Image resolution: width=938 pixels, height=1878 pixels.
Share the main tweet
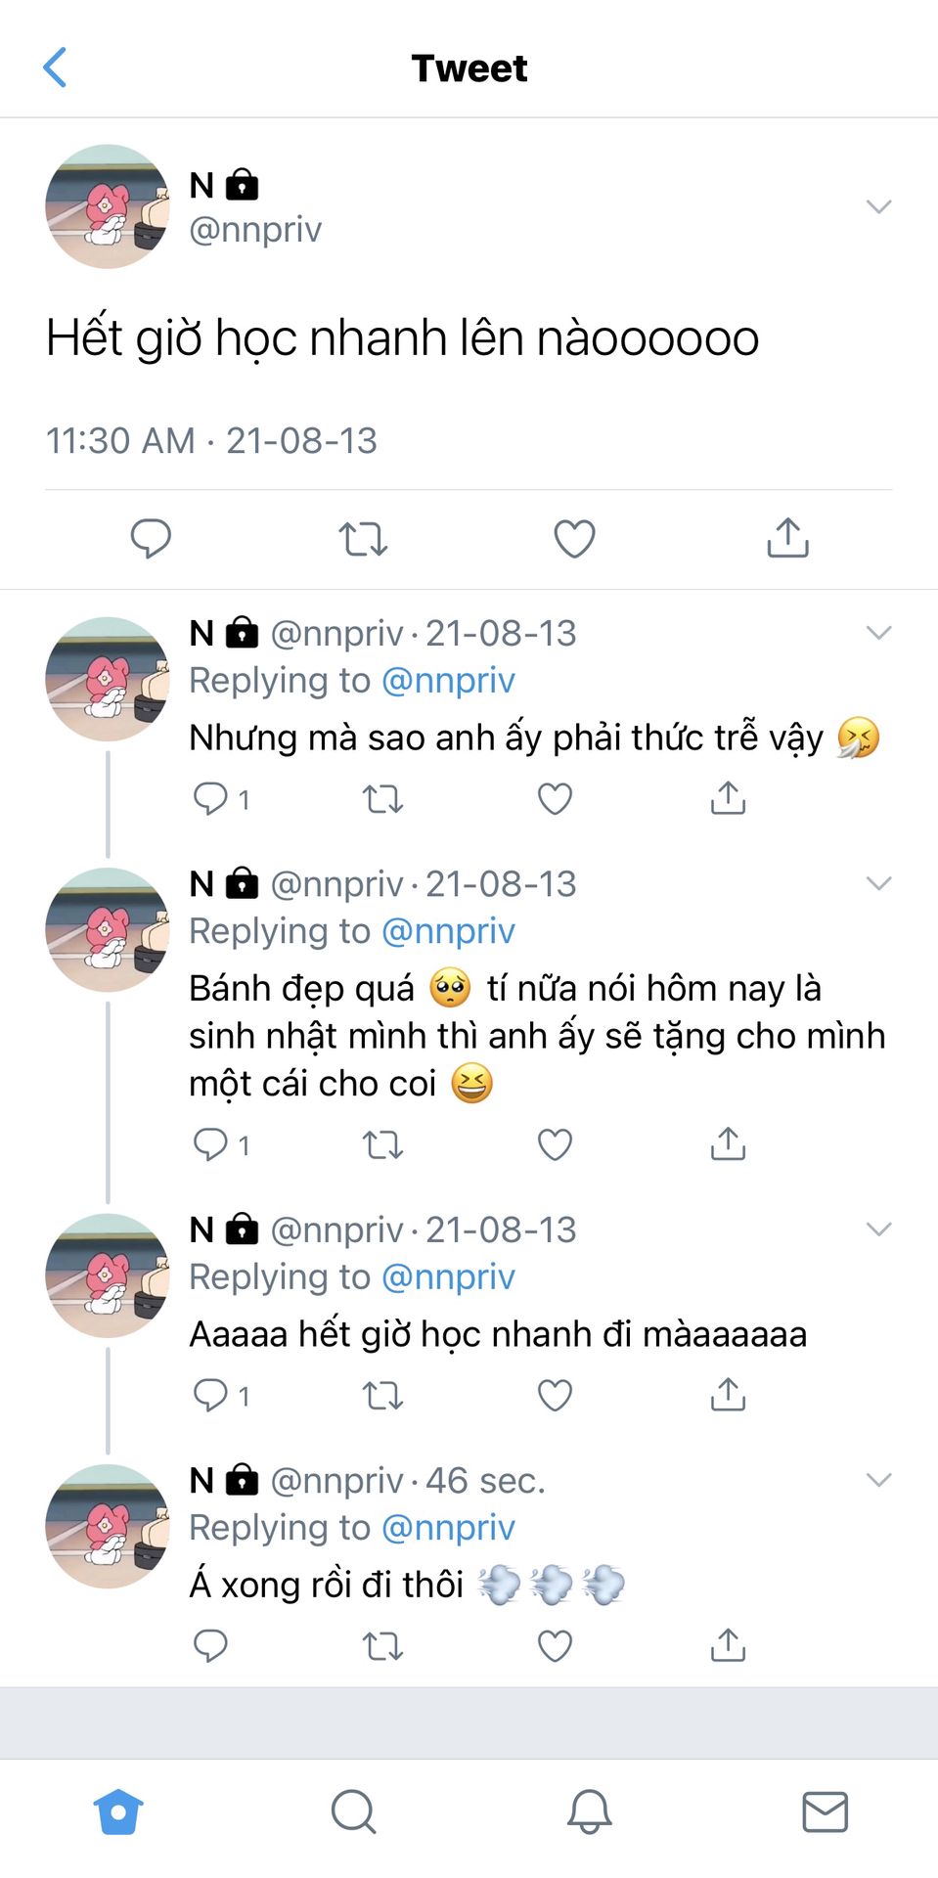point(787,538)
